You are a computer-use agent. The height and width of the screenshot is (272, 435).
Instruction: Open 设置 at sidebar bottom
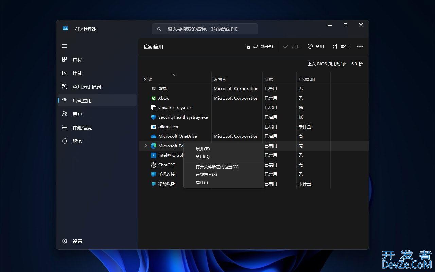tap(97, 241)
